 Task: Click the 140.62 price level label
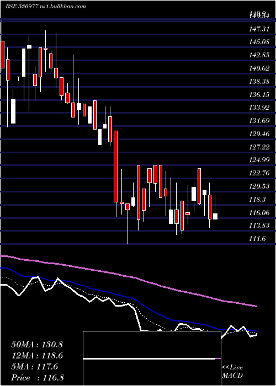259,68
